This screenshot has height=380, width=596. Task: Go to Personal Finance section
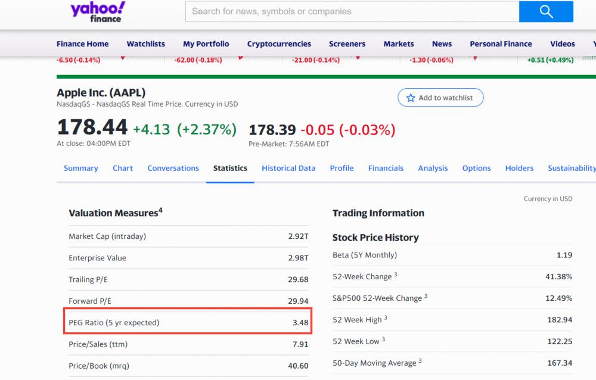coord(501,43)
